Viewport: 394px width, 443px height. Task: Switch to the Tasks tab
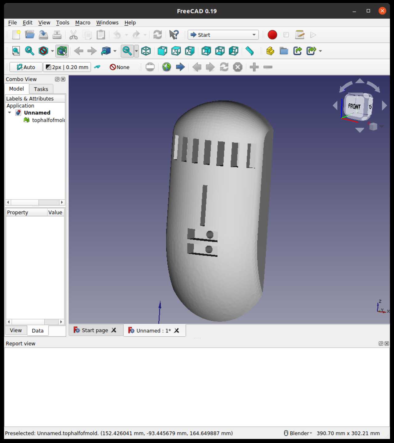pyautogui.click(x=41, y=89)
